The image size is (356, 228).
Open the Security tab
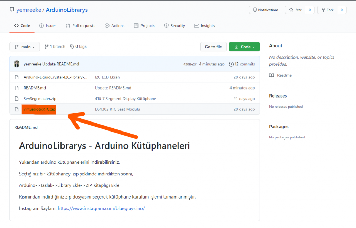point(175,26)
